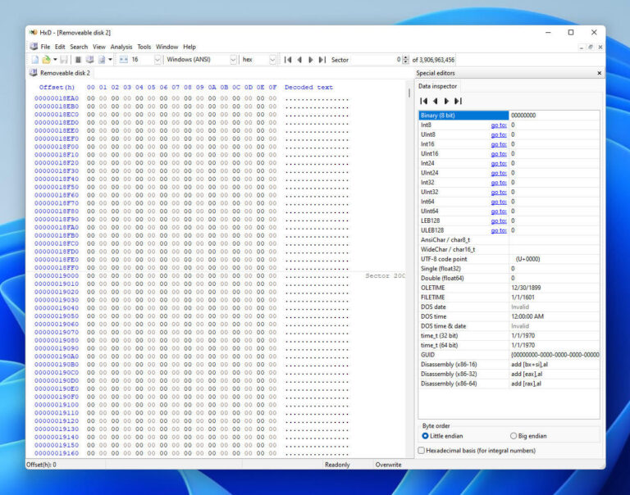Jump to first sector in toolbar
This screenshot has height=495, width=630.
288,60
